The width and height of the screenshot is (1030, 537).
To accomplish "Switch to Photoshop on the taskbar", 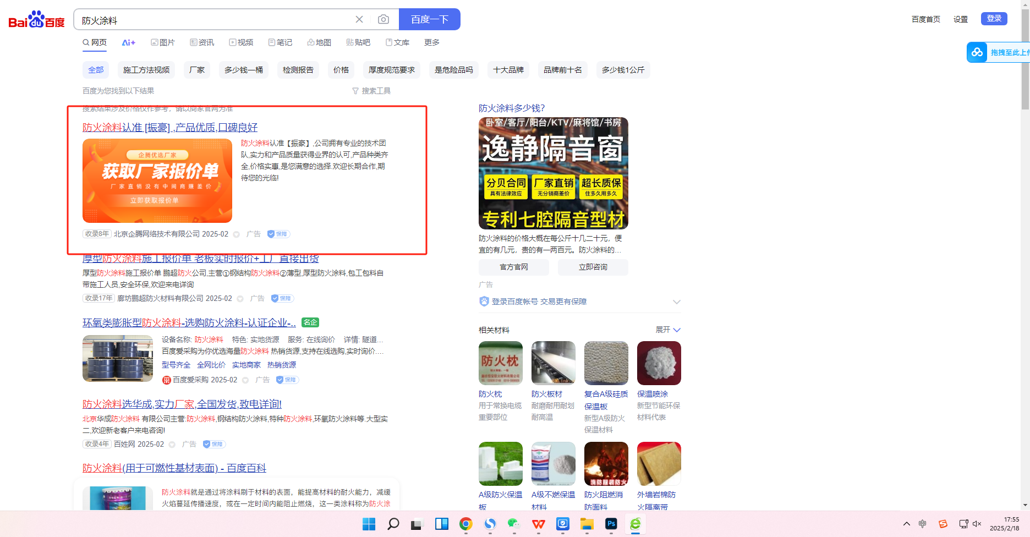I will [x=611, y=524].
